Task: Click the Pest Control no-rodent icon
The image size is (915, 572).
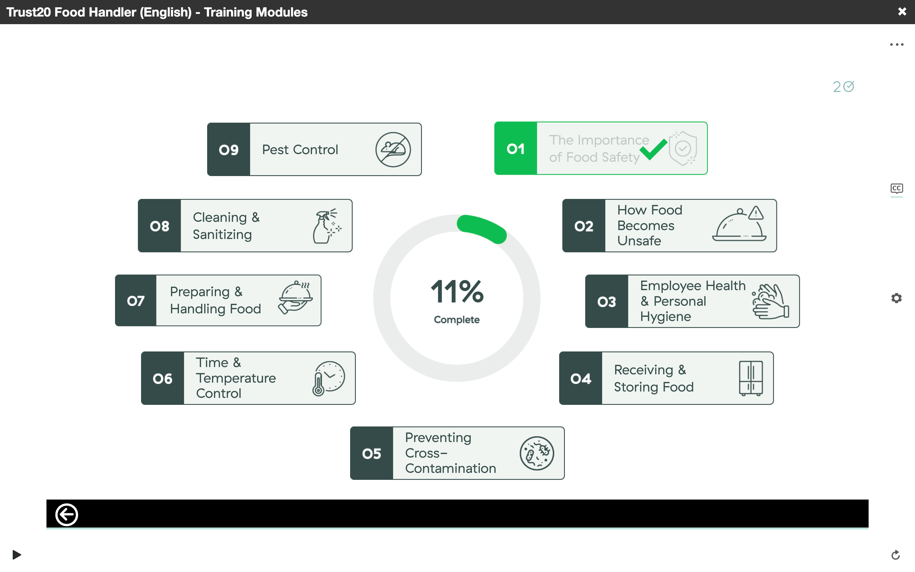Action: point(393,149)
